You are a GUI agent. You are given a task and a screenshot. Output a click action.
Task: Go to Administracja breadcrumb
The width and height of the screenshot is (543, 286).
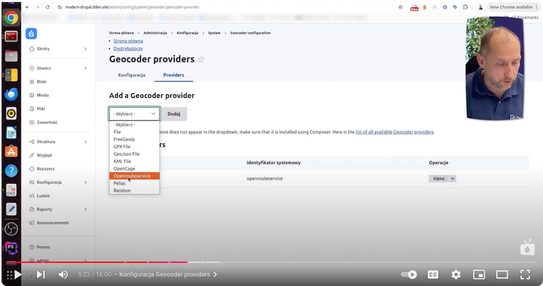click(155, 33)
